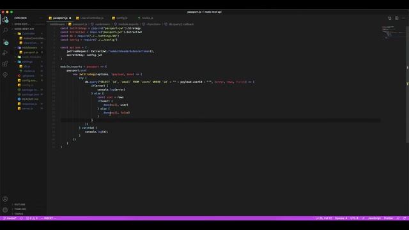Collapse the middleware folder
Screen dimensions: 409x230
click(x=29, y=48)
